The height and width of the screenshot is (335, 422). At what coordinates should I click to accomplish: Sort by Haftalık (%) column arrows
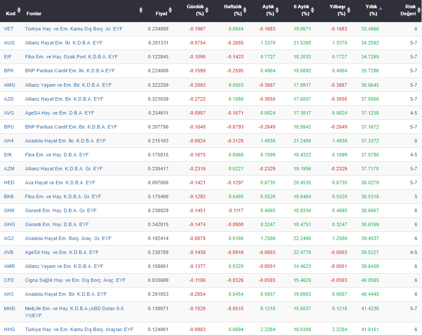click(245, 10)
